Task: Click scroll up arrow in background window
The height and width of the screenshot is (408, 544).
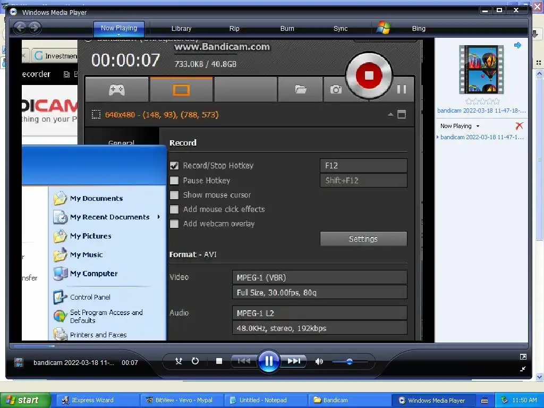Action: click(539, 73)
